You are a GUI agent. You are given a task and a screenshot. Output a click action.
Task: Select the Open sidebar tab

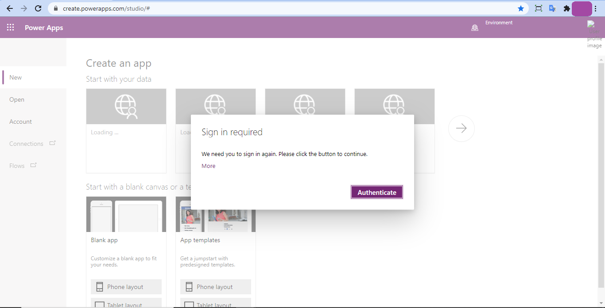pos(16,99)
